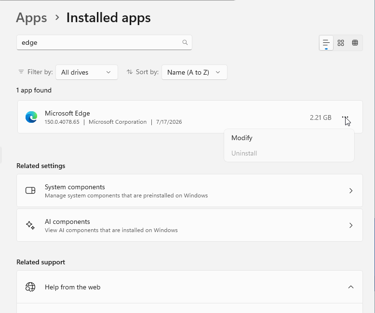Click the 2.21 GB size value

pos(321,117)
